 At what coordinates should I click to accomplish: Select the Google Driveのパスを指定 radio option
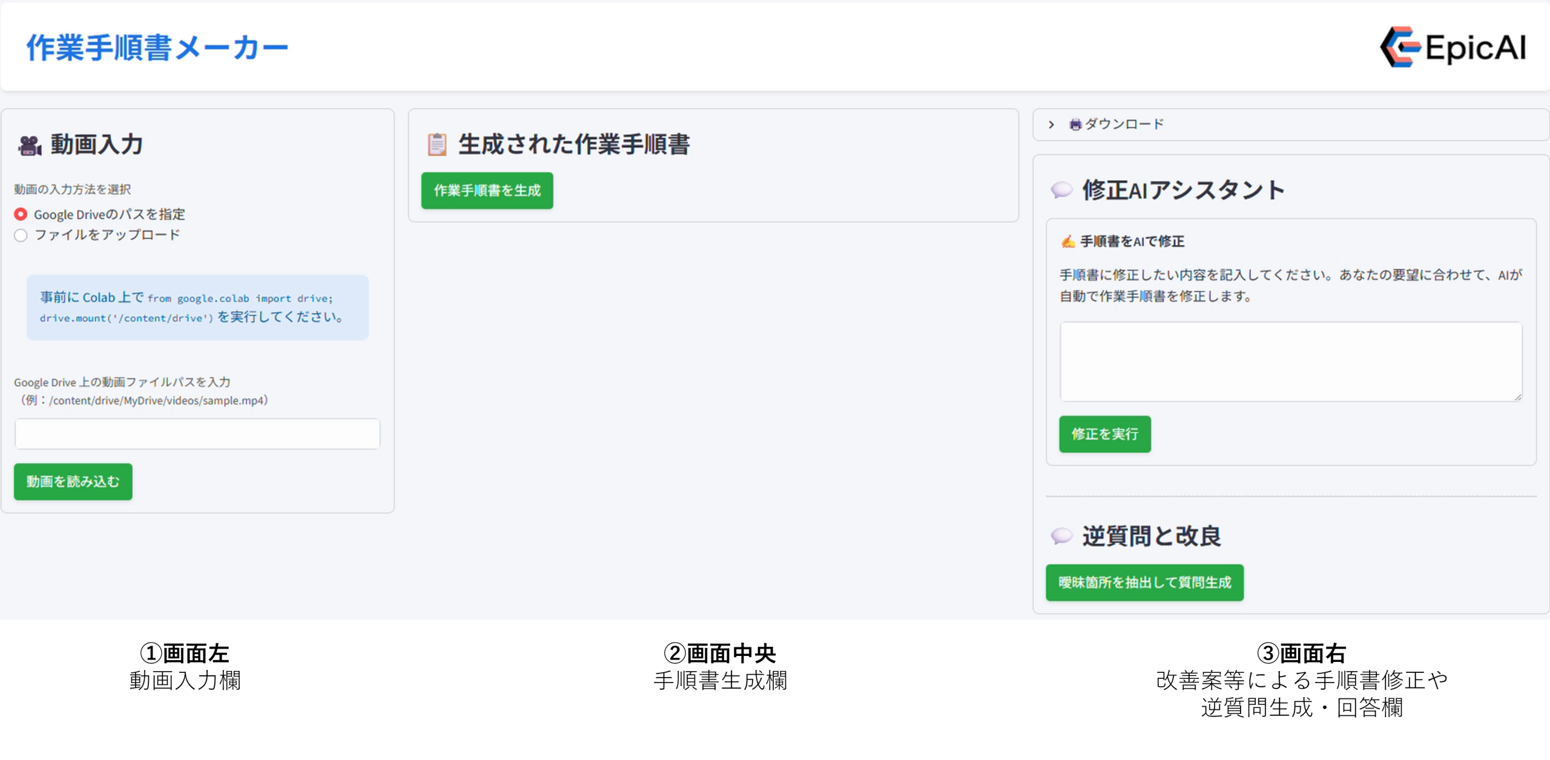pyautogui.click(x=21, y=214)
